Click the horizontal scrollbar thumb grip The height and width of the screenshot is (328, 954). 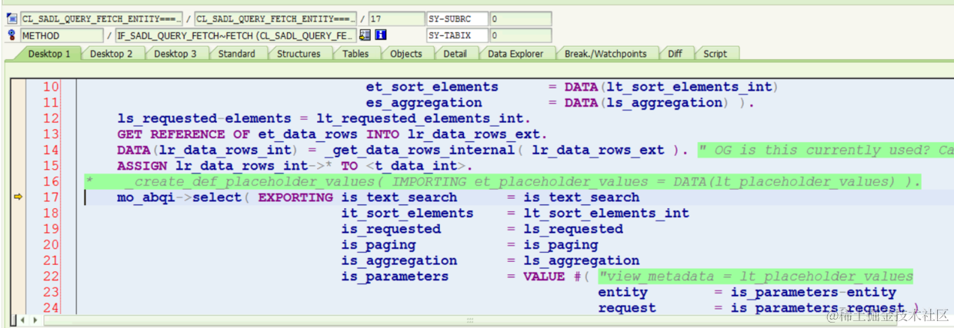[x=470, y=319]
